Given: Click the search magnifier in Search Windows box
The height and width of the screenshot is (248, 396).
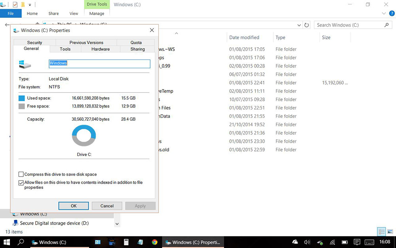Looking at the screenshot, I should tap(386, 25).
